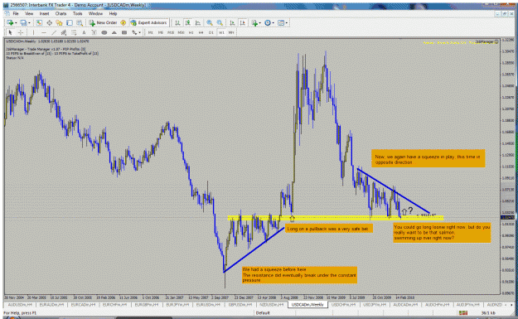Expand the arrows objects dropdown
This screenshot has width=518, height=319.
[140, 32]
